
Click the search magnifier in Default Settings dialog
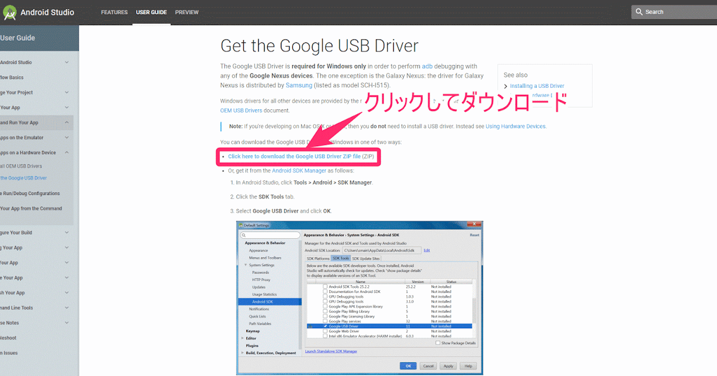(244, 235)
